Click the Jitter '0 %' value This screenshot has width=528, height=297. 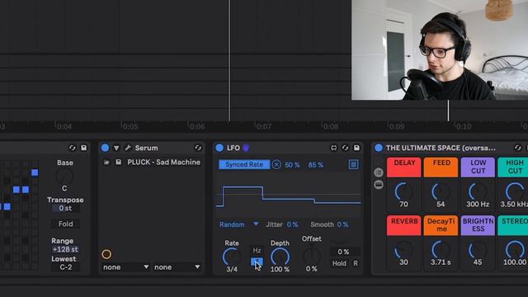click(x=292, y=224)
